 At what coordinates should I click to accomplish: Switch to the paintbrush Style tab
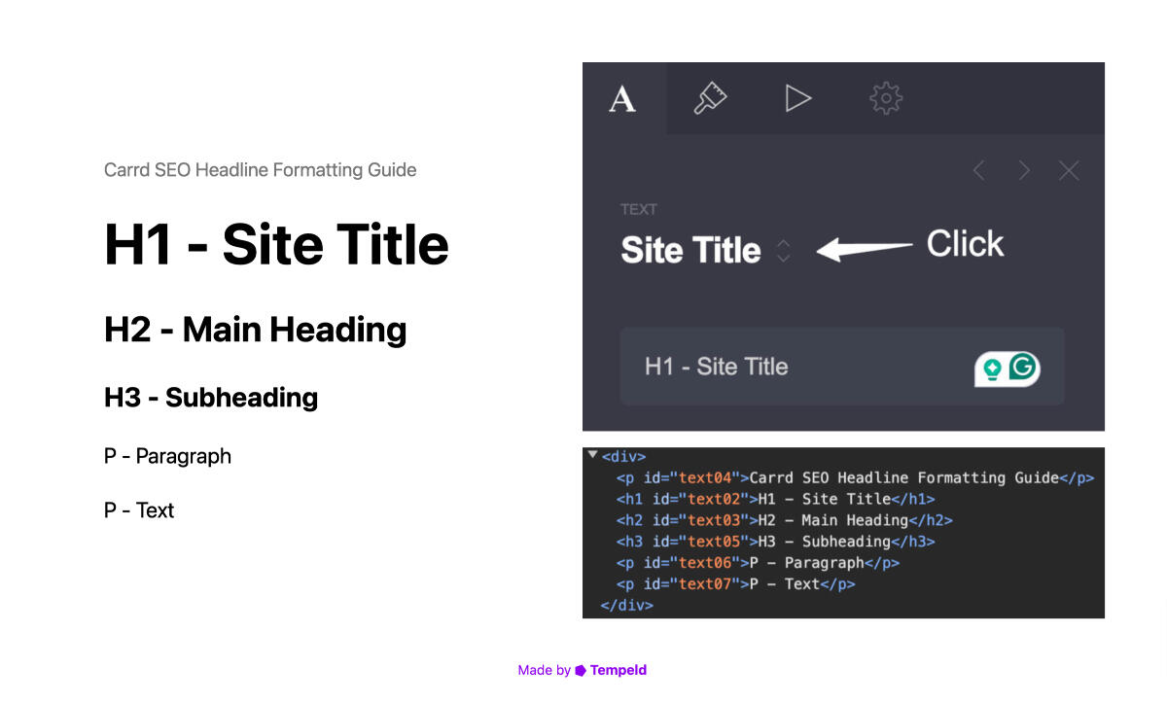710,97
